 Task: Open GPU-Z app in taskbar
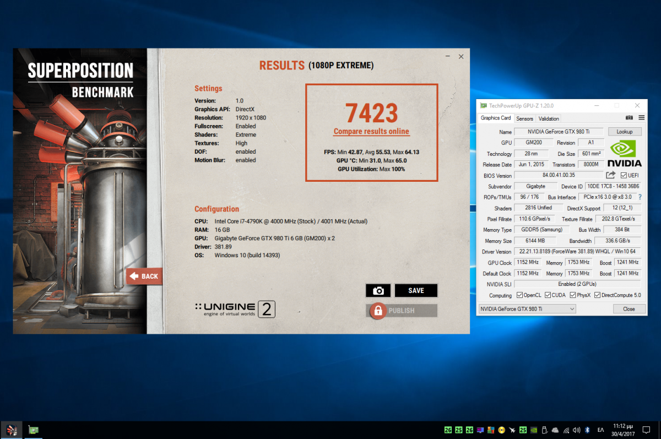[x=33, y=430]
